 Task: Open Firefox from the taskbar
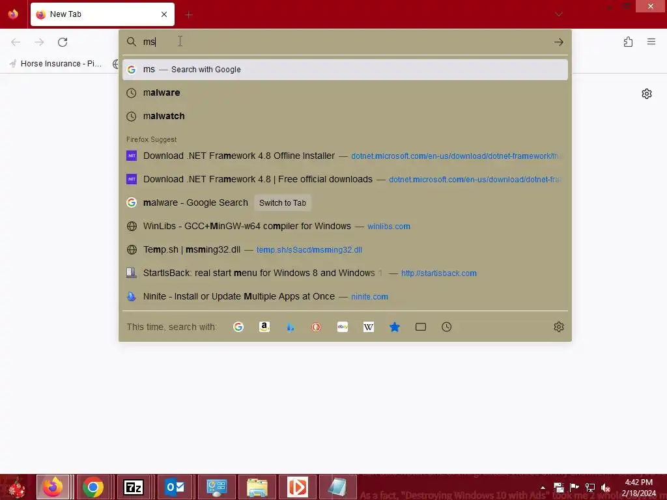point(53,487)
